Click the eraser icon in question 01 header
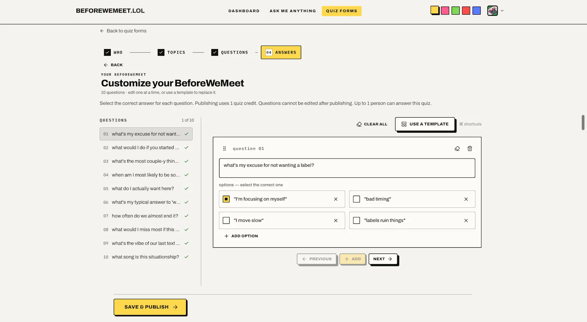Image resolution: width=587 pixels, height=322 pixels. [457, 148]
